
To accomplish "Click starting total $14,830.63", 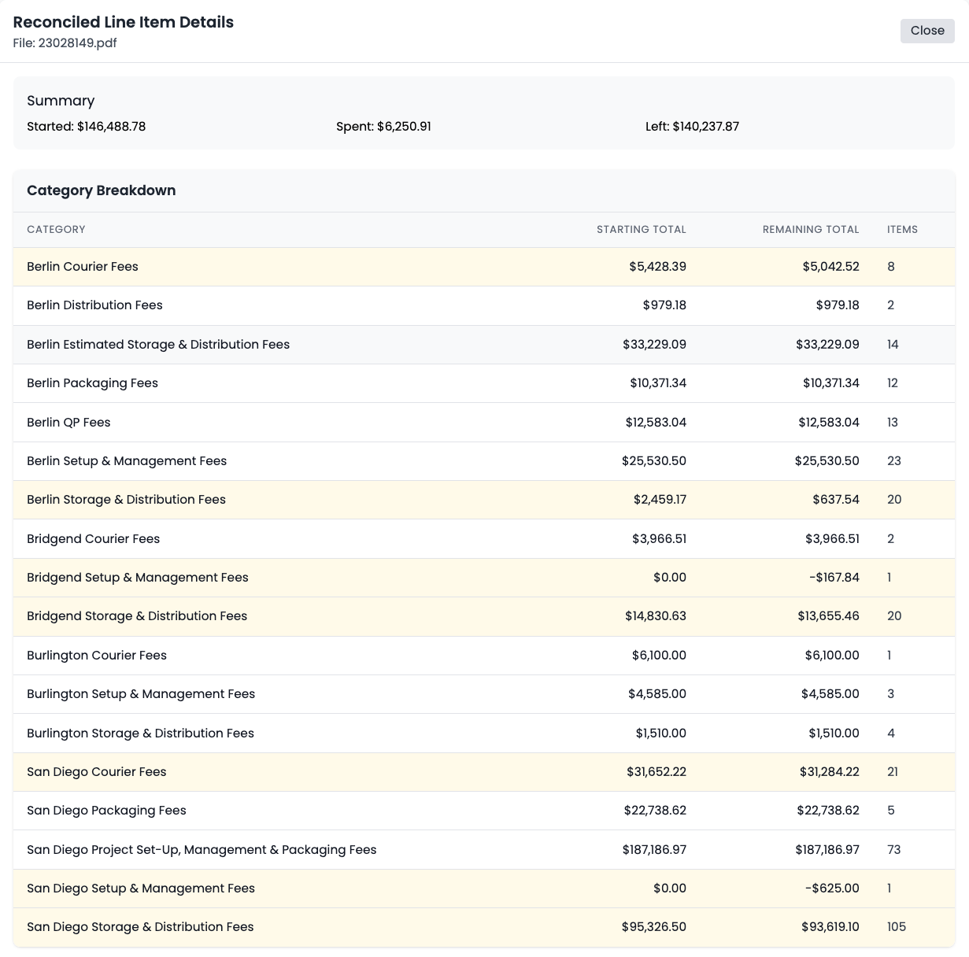I will 656,616.
